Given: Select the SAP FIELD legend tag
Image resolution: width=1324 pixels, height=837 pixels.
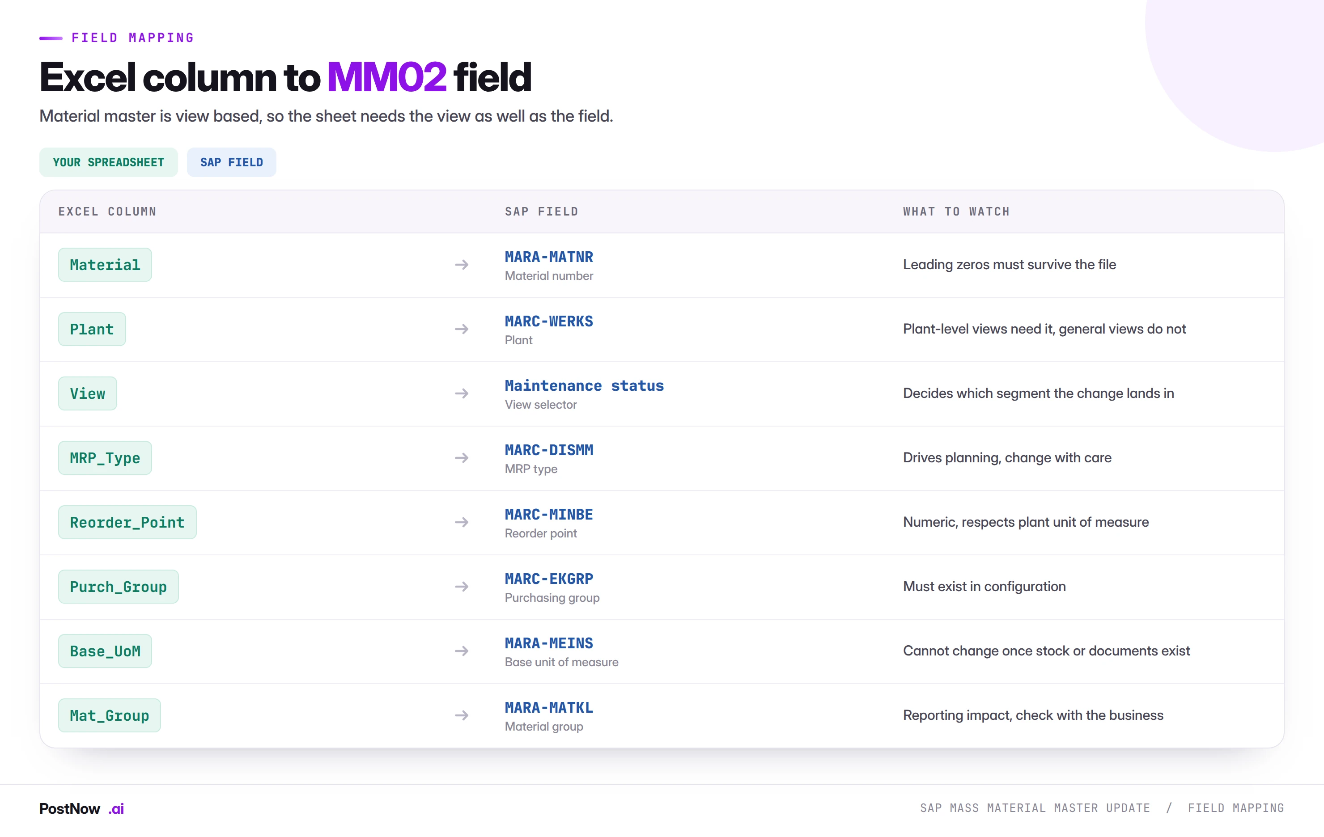Looking at the screenshot, I should click(232, 162).
